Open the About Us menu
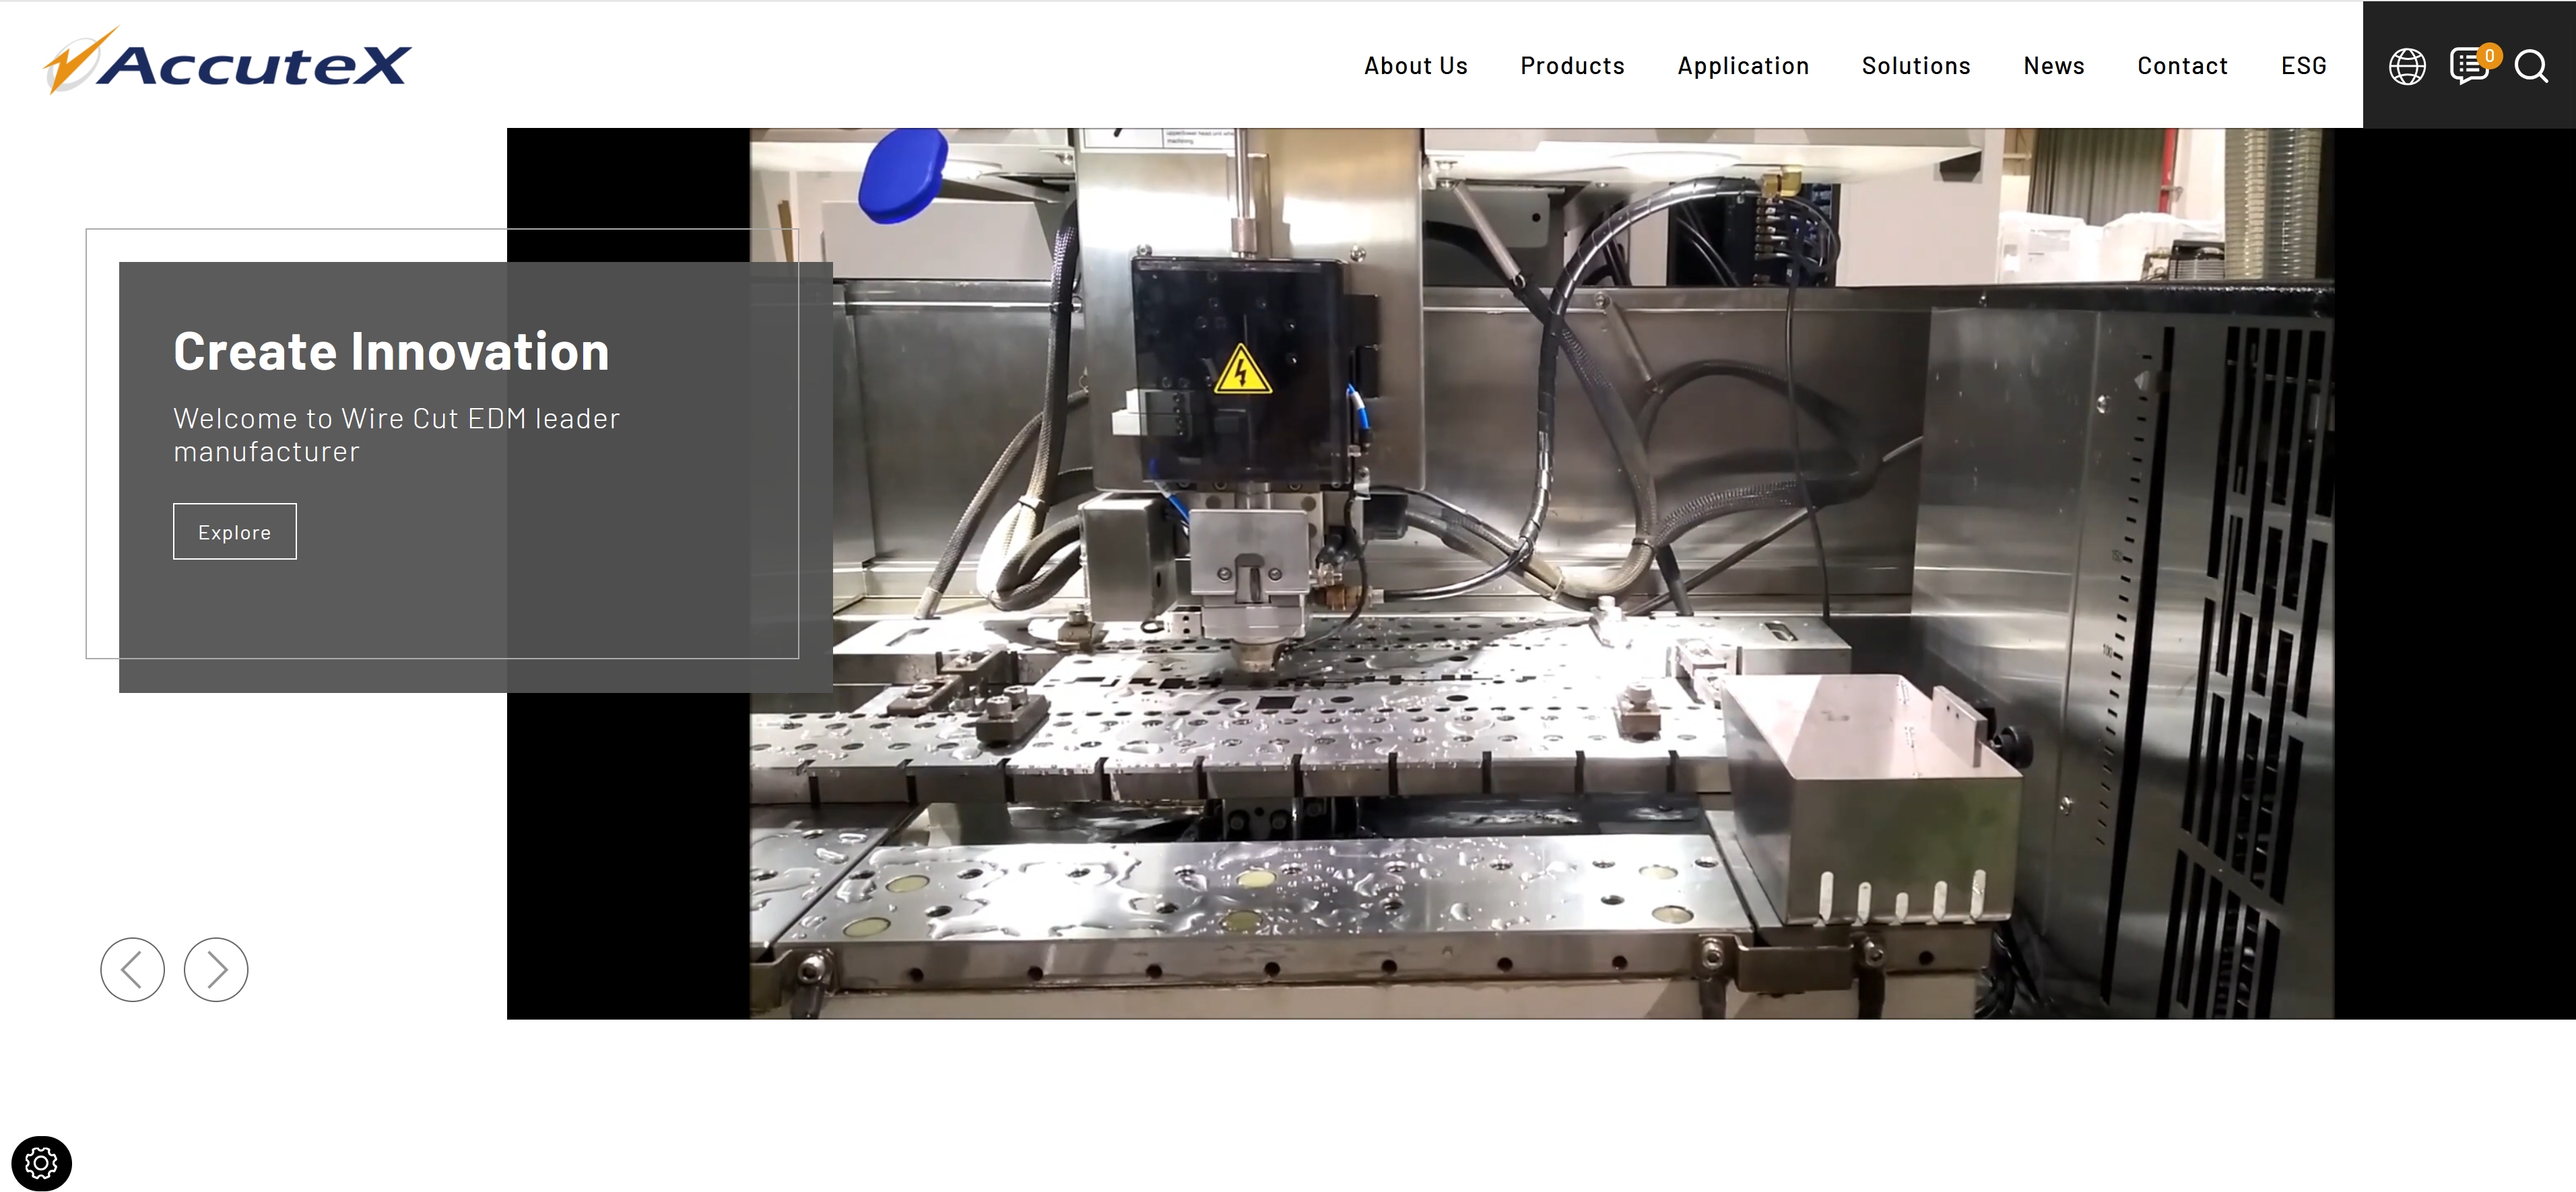The image size is (2576, 1192). pyautogui.click(x=1415, y=66)
